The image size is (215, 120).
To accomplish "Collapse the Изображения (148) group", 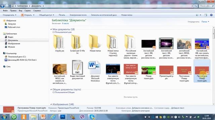I will click(51, 104).
